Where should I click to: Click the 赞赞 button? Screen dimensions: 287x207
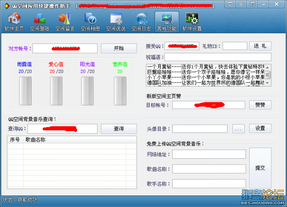(260, 105)
